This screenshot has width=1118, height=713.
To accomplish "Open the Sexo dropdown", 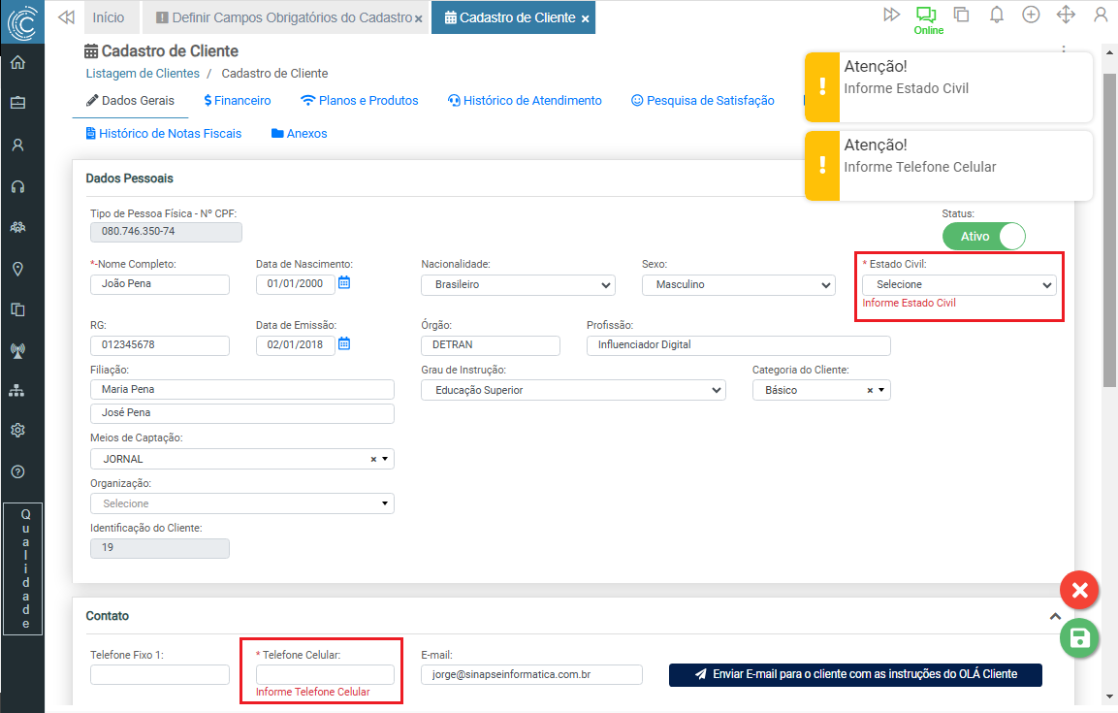I will click(738, 285).
